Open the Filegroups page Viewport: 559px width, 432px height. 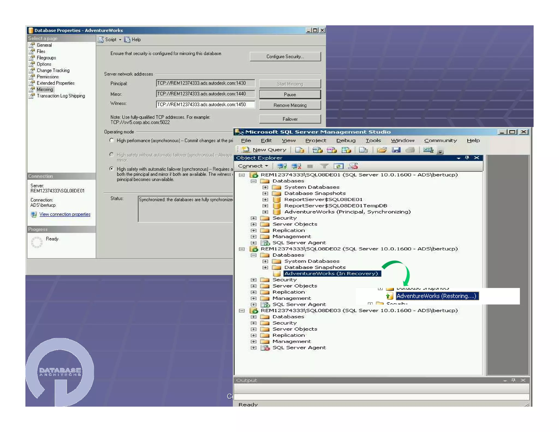tap(46, 58)
